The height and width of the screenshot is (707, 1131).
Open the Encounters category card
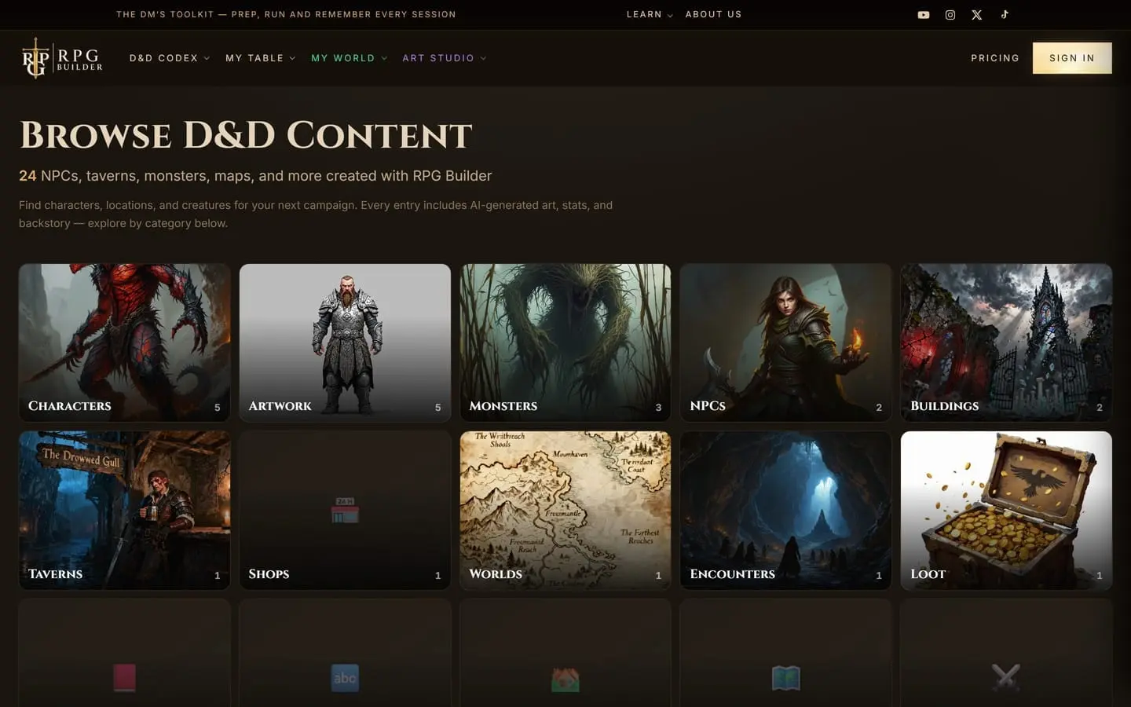pos(786,511)
